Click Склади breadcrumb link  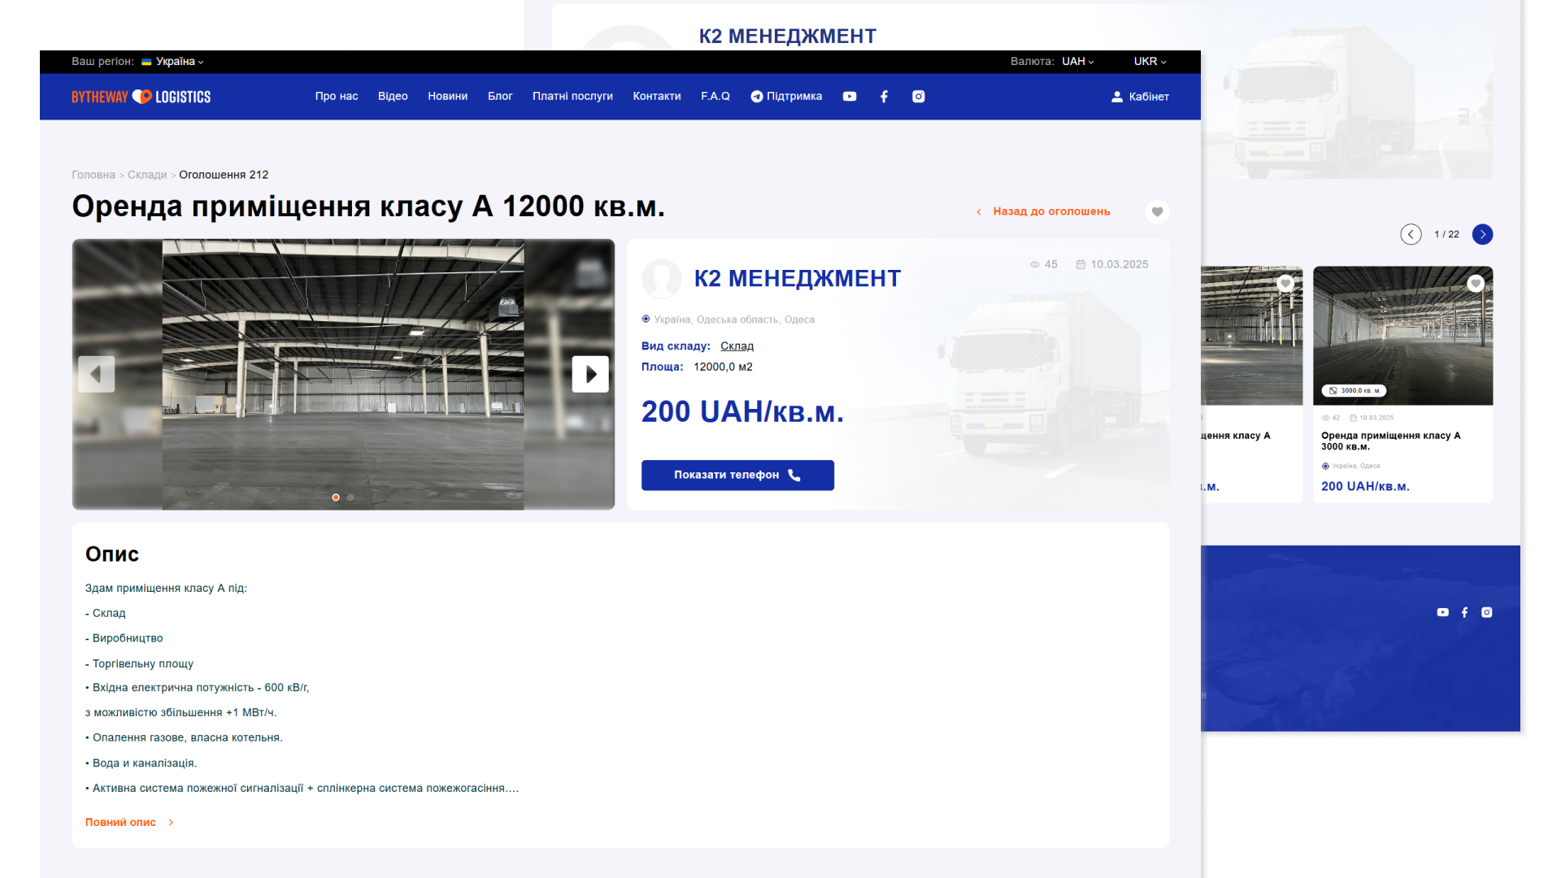pyautogui.click(x=147, y=175)
